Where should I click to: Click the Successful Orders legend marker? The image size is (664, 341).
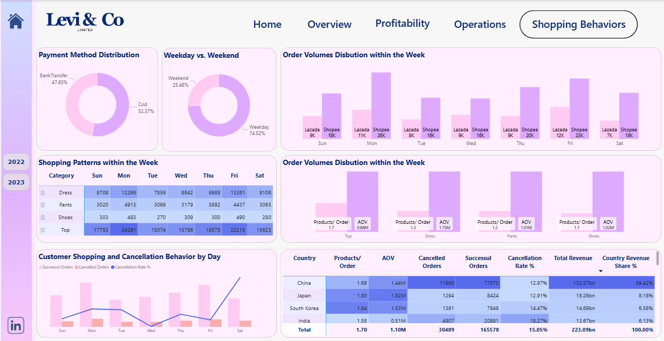40,267
